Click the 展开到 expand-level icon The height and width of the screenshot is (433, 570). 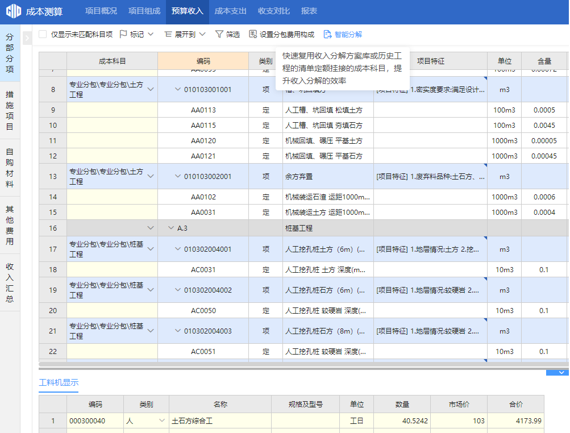[x=168, y=35]
